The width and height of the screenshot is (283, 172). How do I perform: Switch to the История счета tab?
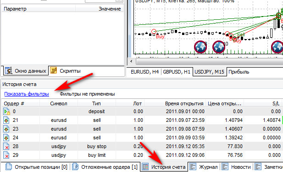[164, 167]
